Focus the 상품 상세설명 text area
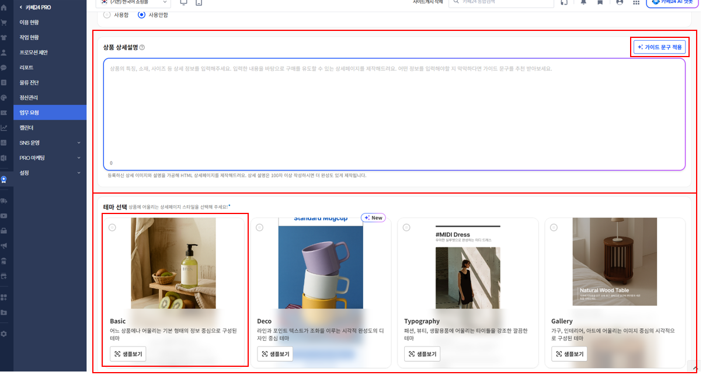The image size is (713, 375). pos(394,114)
